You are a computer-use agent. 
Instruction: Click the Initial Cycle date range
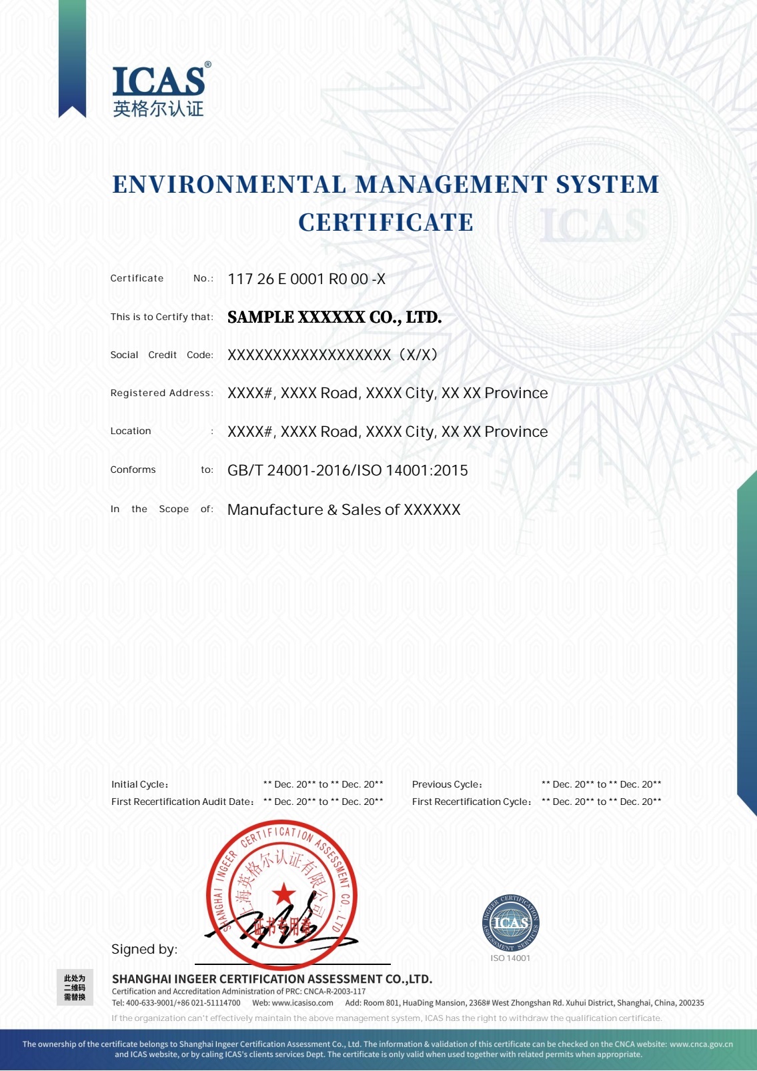[323, 784]
